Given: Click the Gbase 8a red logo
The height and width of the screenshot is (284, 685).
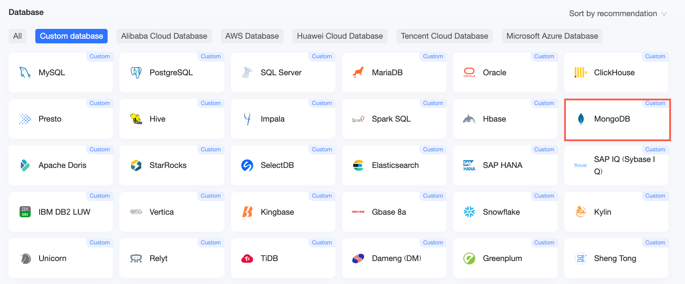Looking at the screenshot, I should (x=358, y=212).
